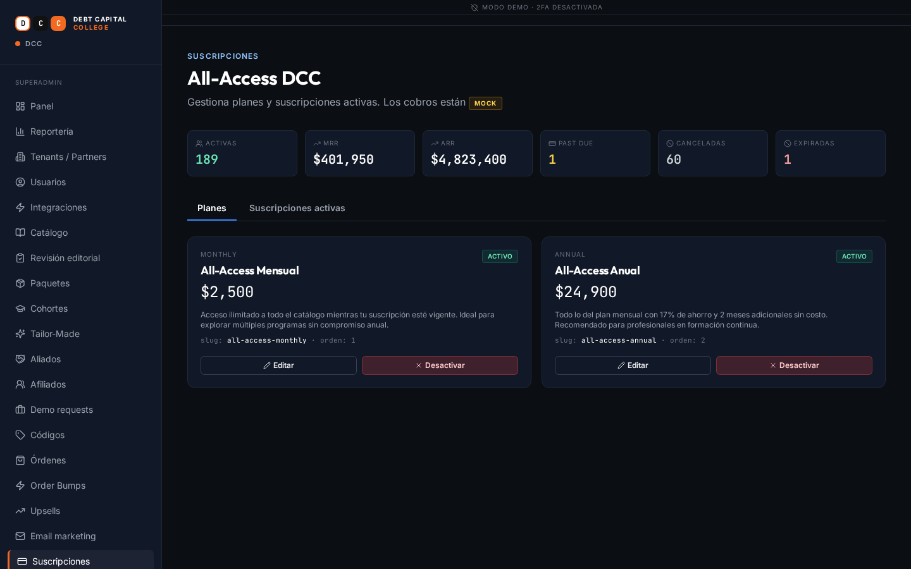Viewport: 911px width, 569px height.
Task: Deactivate the All-Access Mensual plan
Action: click(x=440, y=365)
